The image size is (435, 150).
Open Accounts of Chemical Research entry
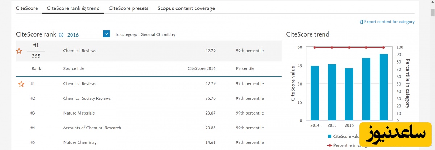[x=92, y=128]
